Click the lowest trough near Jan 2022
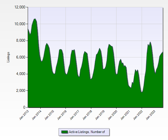The image size is (168, 140). pyautogui.click(x=142, y=92)
